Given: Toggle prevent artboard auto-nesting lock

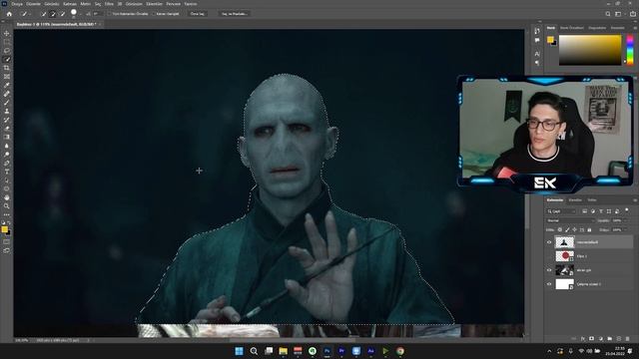Looking at the screenshot, I should point(582,230).
